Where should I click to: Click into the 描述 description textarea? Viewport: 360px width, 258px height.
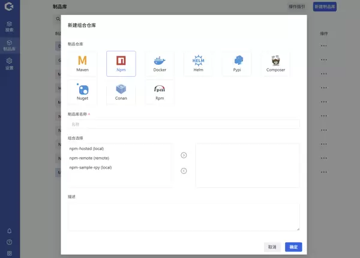pyautogui.click(x=184, y=217)
